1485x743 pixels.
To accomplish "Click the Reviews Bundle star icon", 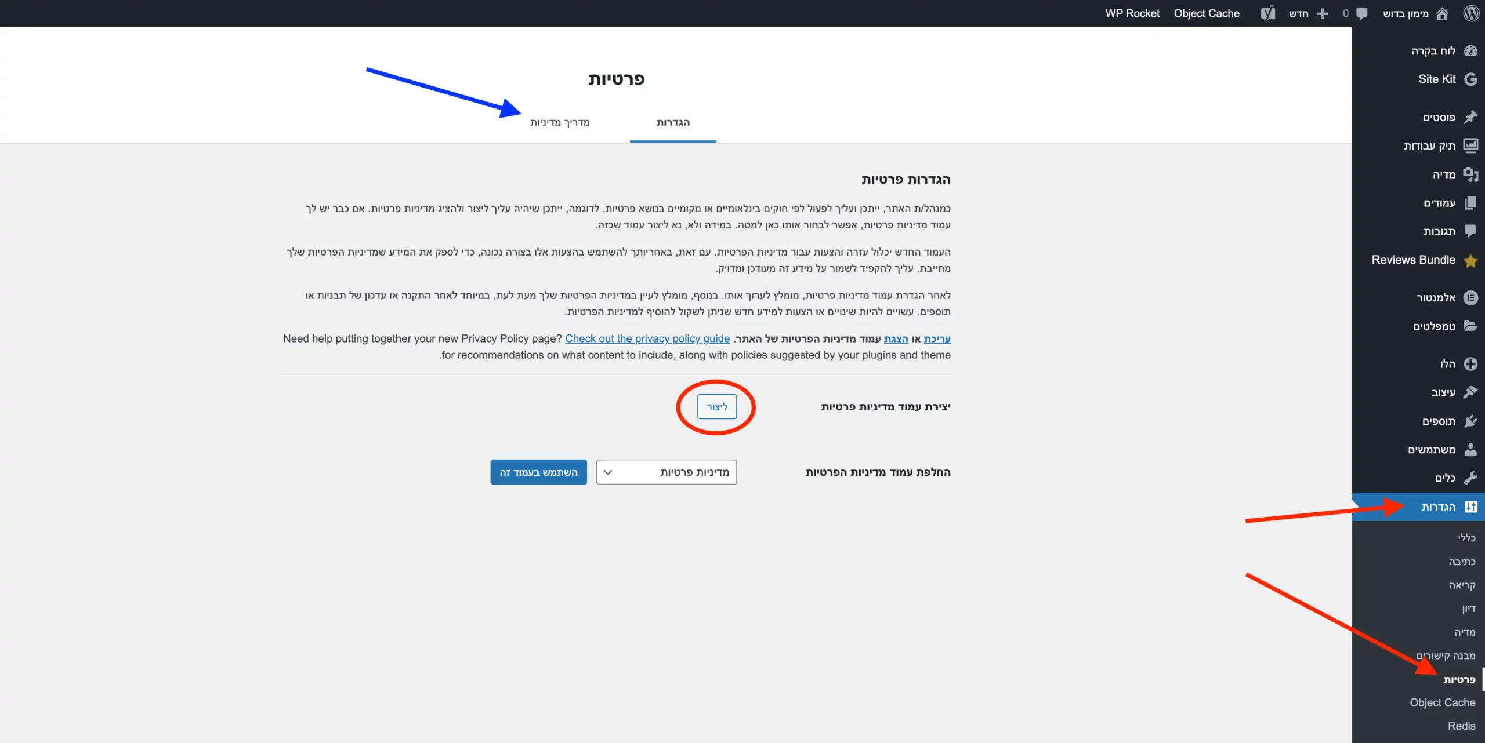I will click(1470, 261).
